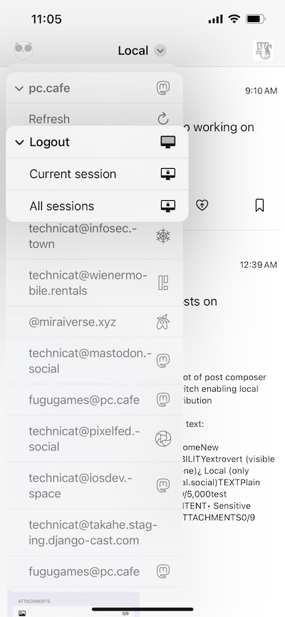This screenshot has width=285, height=617.
Task: Expand the Local timeline dropdown chevron
Action: (160, 51)
